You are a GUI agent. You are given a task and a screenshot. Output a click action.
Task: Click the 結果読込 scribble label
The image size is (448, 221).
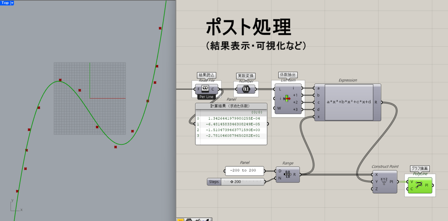tap(207, 76)
